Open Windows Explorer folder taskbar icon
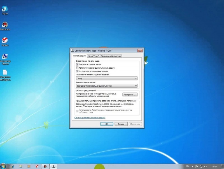Viewport: 224px width, 169px height. click(21, 166)
